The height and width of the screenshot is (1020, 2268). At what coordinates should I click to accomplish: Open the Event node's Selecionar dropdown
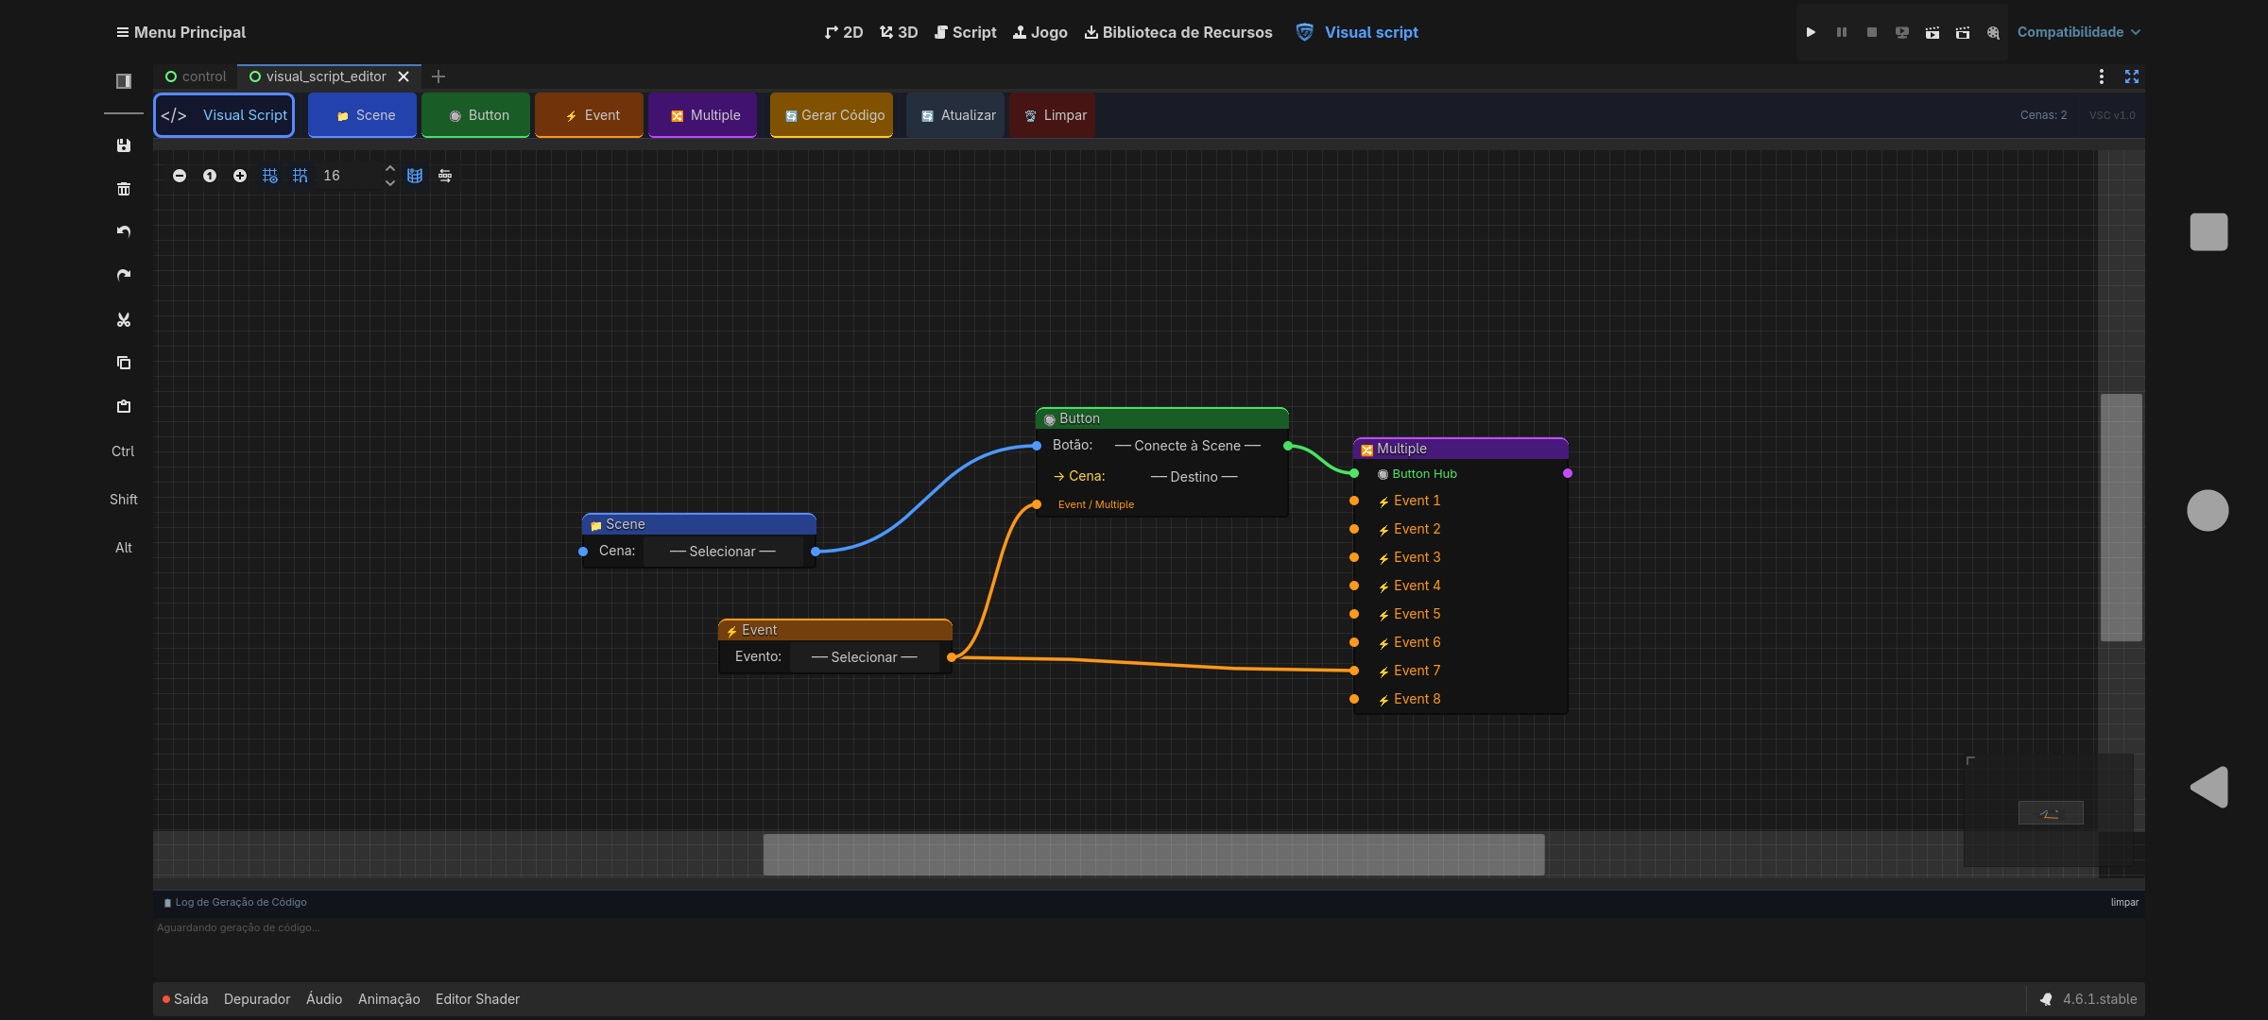pos(864,657)
